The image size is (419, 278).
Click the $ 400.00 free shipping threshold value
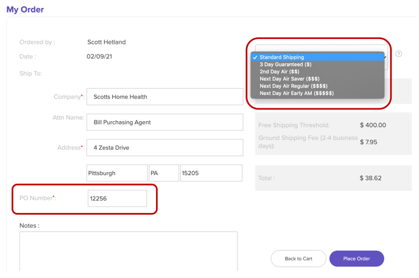pyautogui.click(x=372, y=125)
